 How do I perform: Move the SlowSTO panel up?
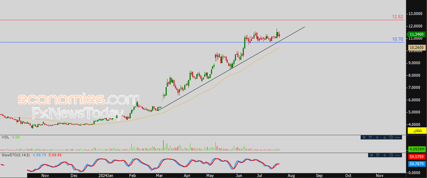(385, 155)
